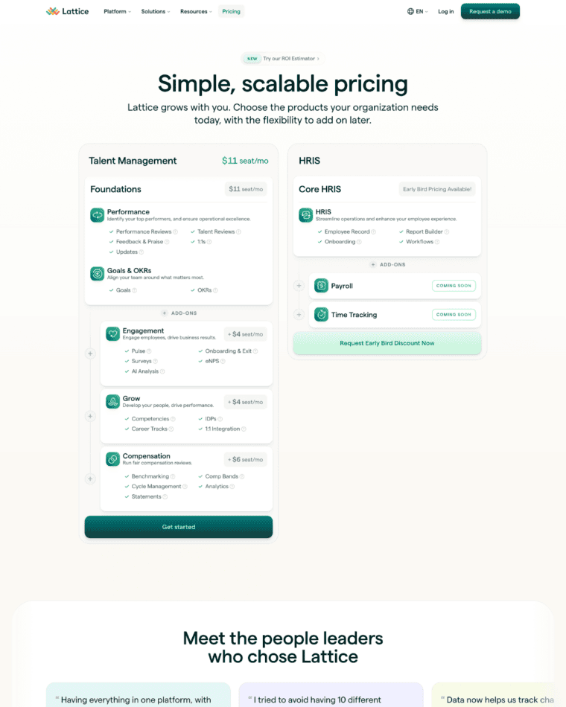
Task: Expand the Solutions dropdown
Action: tap(155, 11)
